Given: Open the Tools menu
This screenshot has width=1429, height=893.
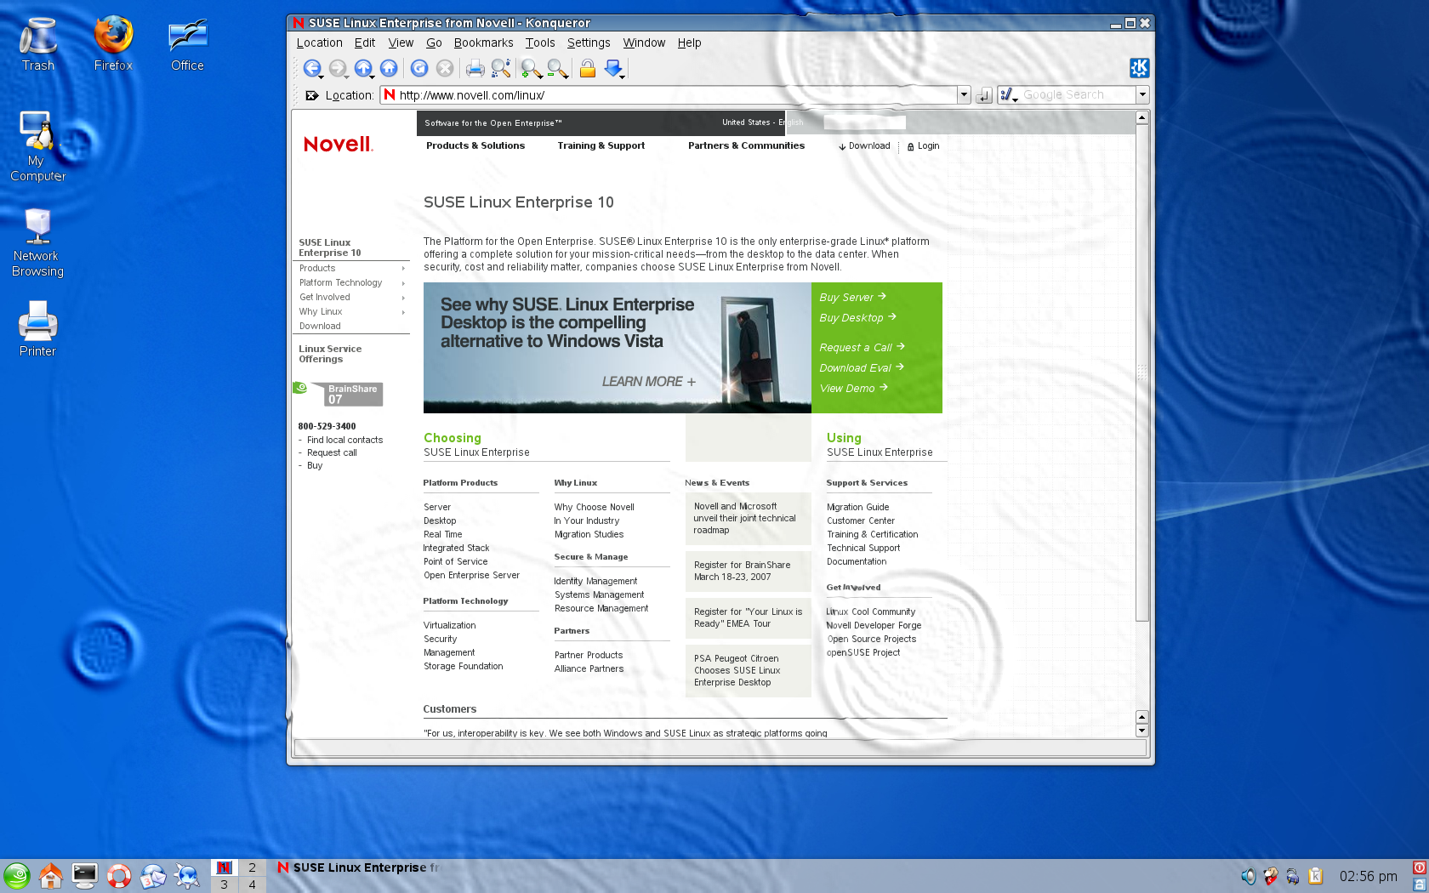Looking at the screenshot, I should (x=540, y=43).
